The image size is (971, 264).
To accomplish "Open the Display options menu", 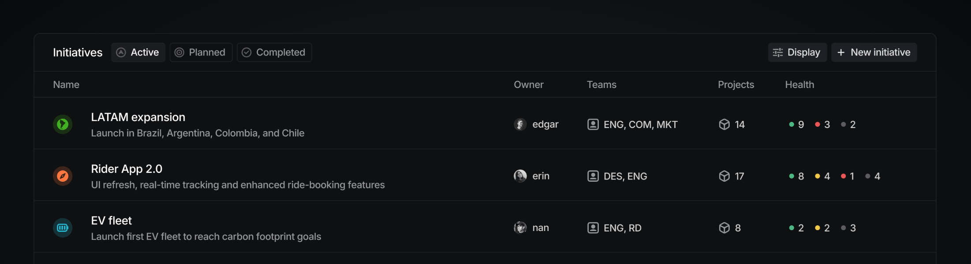I will [x=797, y=52].
